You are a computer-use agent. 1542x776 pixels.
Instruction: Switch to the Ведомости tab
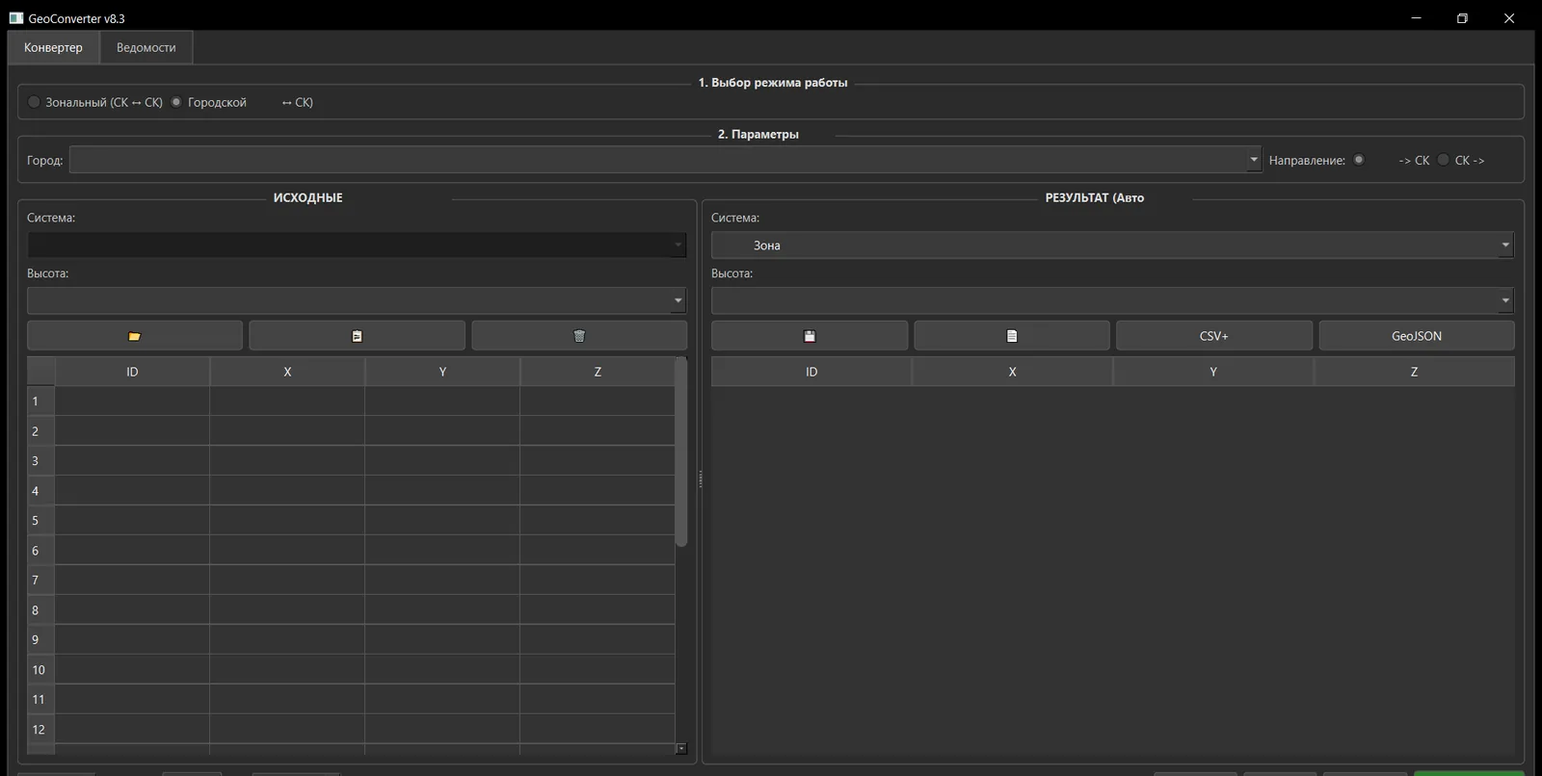(146, 47)
